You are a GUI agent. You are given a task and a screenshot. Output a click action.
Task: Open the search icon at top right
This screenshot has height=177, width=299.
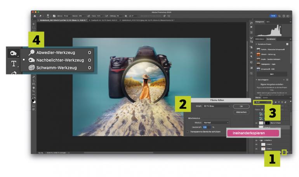click(x=280, y=16)
